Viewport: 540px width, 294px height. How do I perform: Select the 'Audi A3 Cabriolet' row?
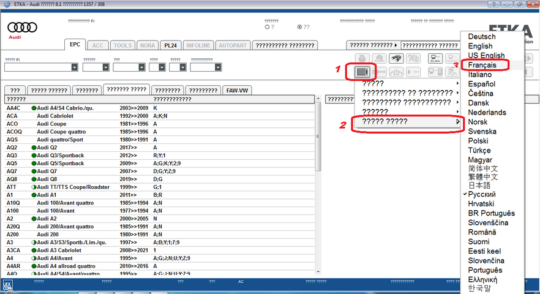pos(159,251)
